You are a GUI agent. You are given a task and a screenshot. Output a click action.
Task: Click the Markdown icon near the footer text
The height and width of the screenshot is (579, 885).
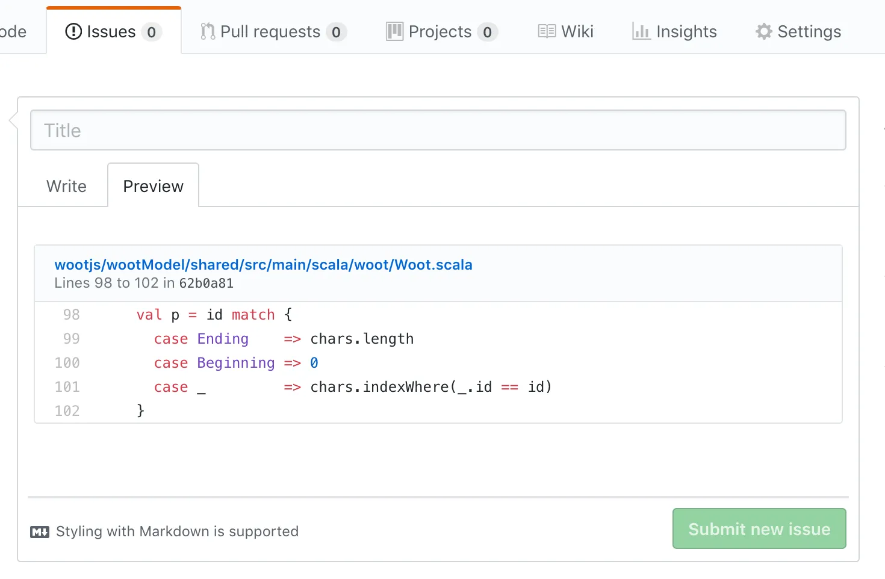pos(39,531)
